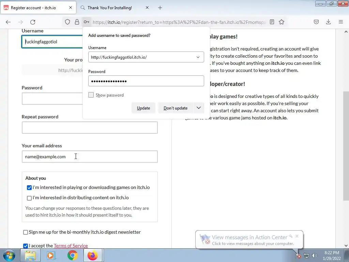Viewport: 349px width, 262px height.
Task: Click the Firefox taskbar icon
Action: [93, 255]
